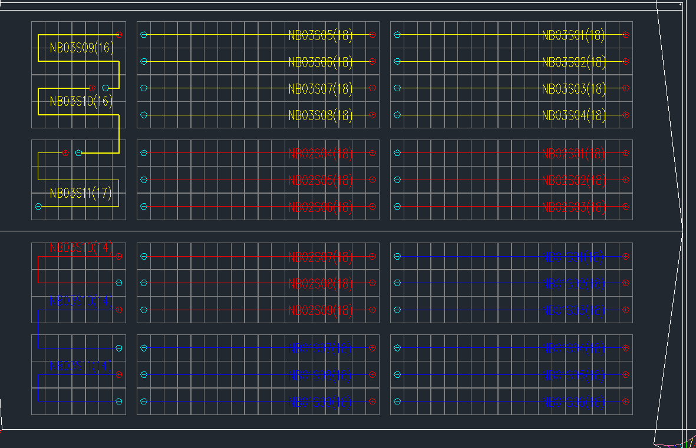The width and height of the screenshot is (696, 448).
Task: Click the yellow NB03S02(18) text label
Action: click(x=573, y=62)
